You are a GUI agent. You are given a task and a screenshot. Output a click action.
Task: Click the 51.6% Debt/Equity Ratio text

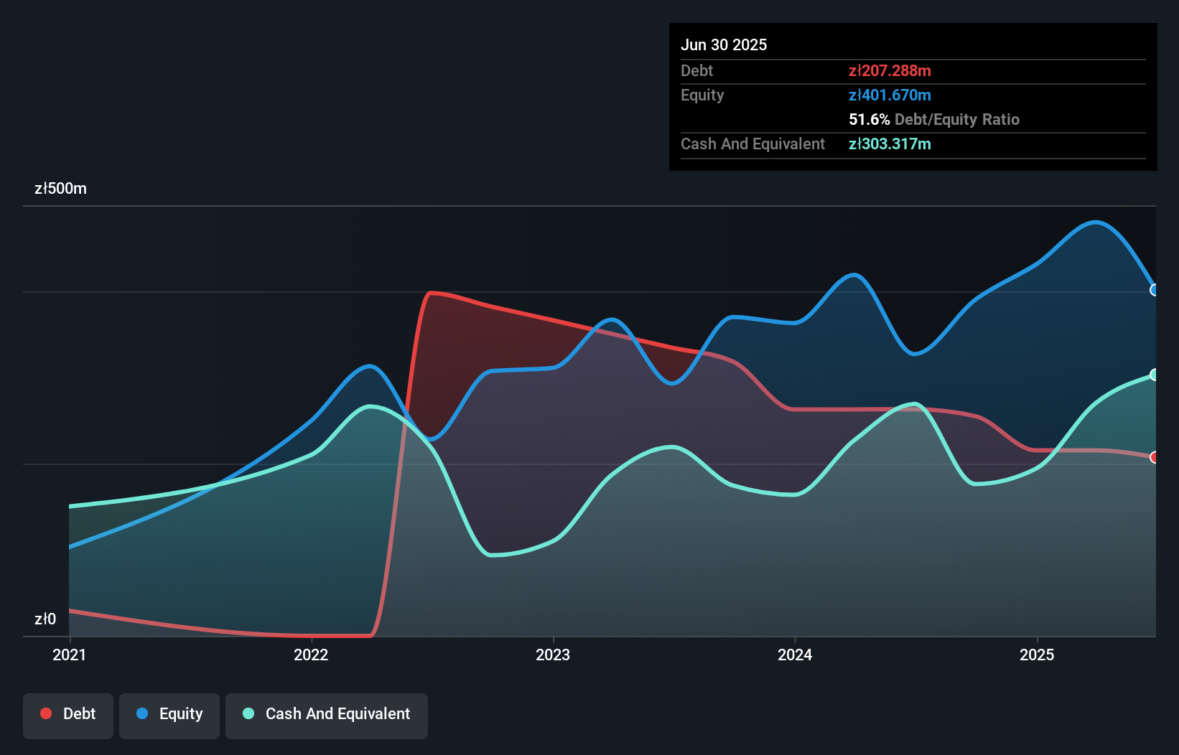[934, 119]
